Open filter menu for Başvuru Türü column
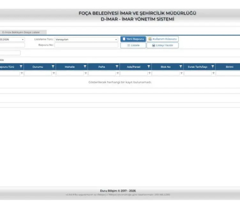The image size is (240, 217). pos(21,67)
